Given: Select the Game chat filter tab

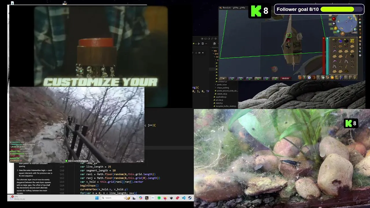Looking at the screenshot, I should [232, 78].
